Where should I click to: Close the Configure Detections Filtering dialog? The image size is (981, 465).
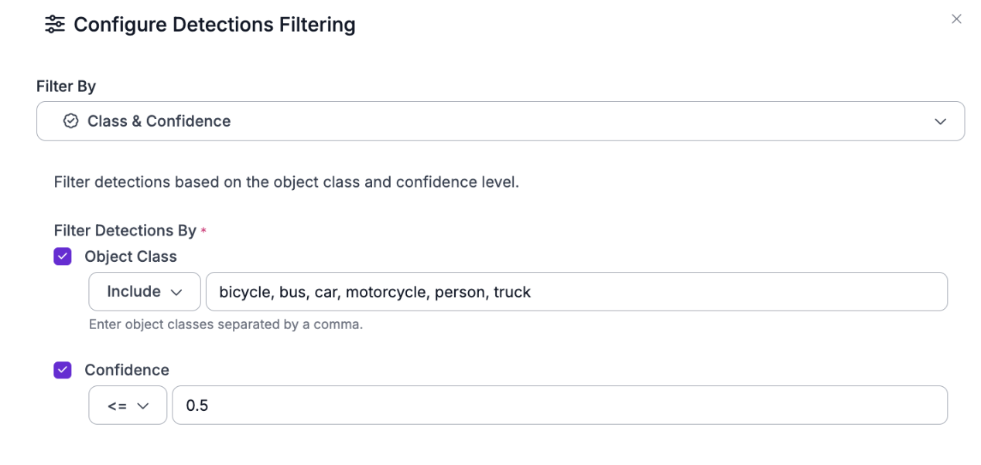coord(956,19)
